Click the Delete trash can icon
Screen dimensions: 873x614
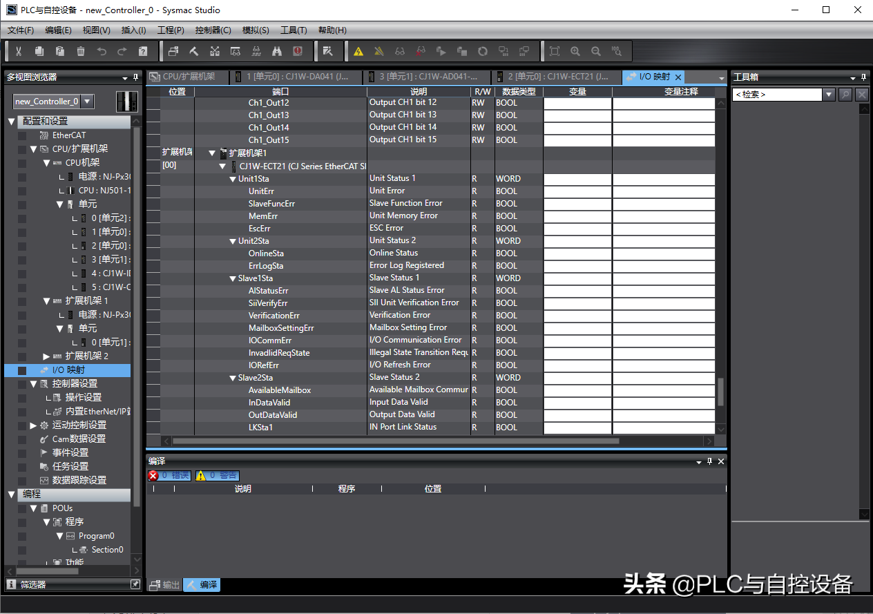[x=81, y=51]
